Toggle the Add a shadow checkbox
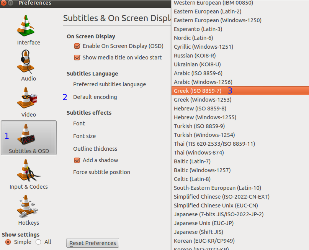The height and width of the screenshot is (250, 309). [x=77, y=160]
